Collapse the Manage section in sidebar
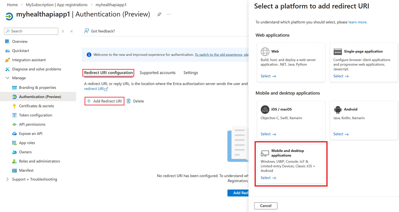Viewport: 399px width, 212px height. coord(8,78)
